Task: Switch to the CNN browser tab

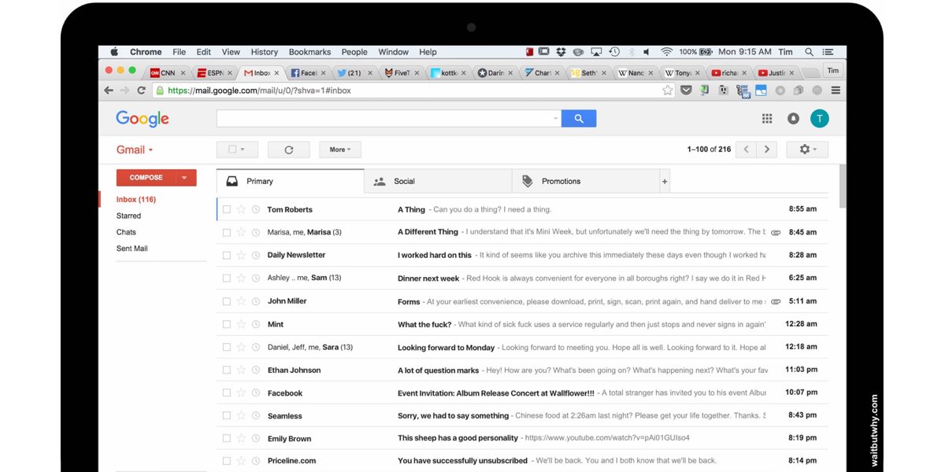Action: [x=168, y=72]
